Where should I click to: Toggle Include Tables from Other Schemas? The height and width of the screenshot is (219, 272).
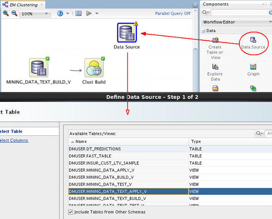[70, 212]
